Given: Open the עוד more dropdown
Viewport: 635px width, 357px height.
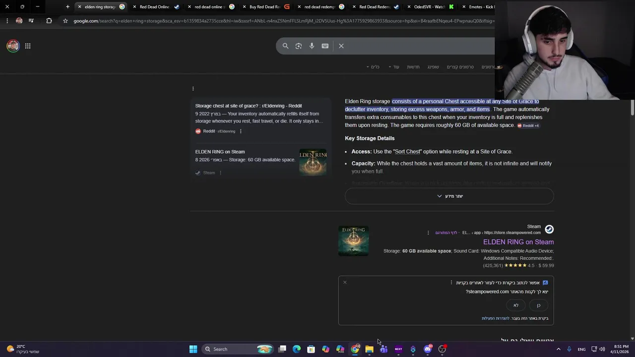Looking at the screenshot, I should click(394, 67).
